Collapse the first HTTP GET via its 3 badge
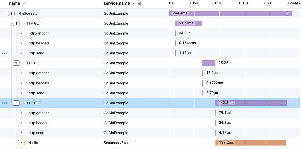 [x=16, y=23]
